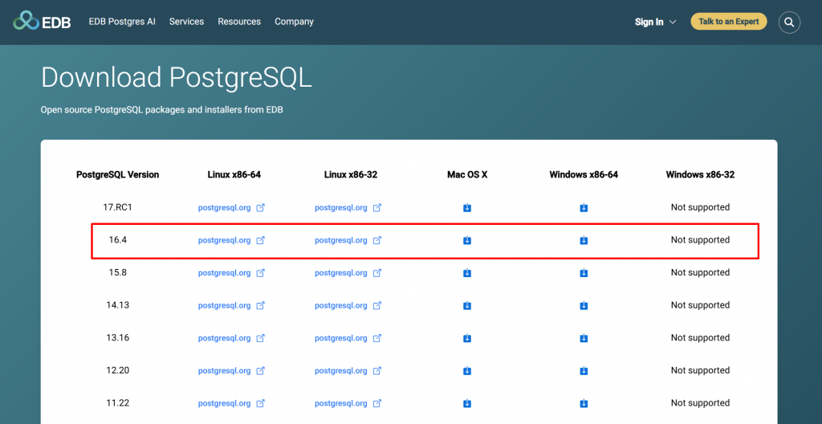
Task: Click external-link icon for 12.20 Linux x86-32
Action: (x=377, y=371)
